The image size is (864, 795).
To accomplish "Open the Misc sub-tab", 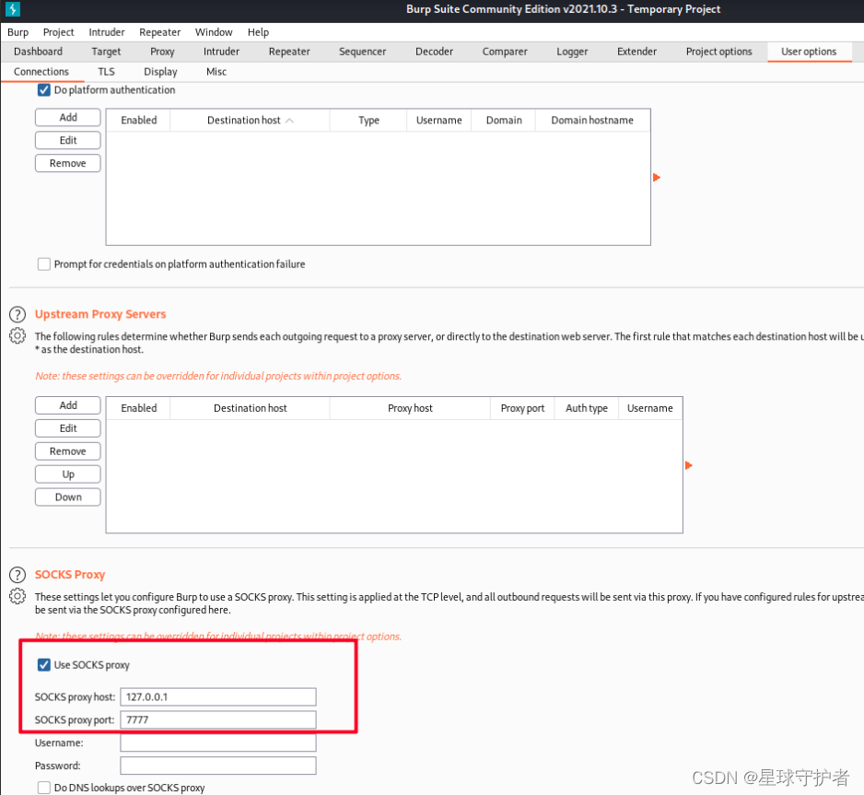I will tap(216, 72).
